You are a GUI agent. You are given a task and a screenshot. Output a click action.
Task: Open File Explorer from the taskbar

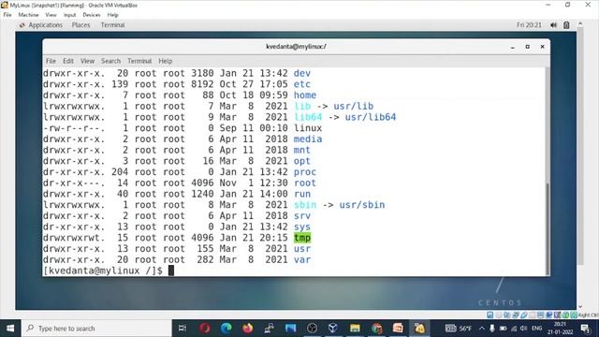click(355, 329)
